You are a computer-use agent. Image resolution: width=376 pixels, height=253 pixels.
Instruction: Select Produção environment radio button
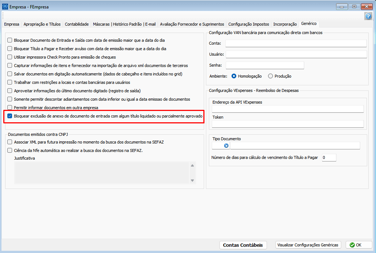click(271, 76)
